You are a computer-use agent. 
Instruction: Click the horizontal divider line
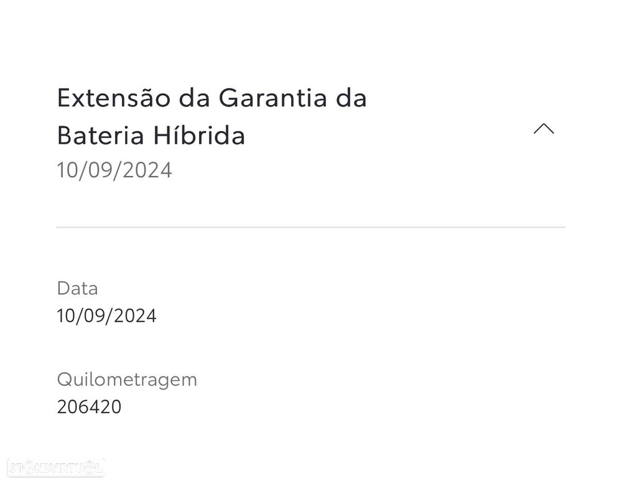311,228
